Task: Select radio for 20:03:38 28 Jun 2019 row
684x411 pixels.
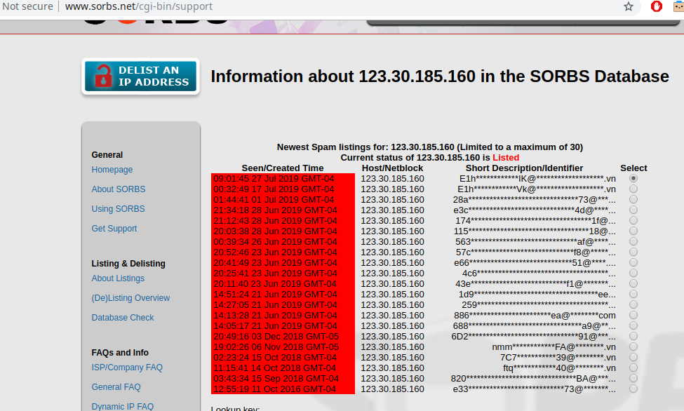Action: point(633,231)
